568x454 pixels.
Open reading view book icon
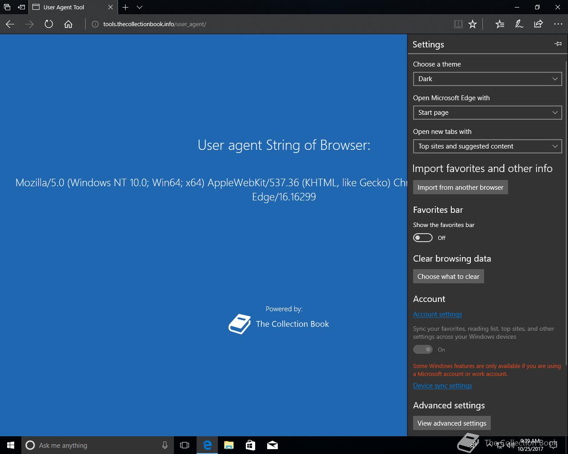pos(458,24)
